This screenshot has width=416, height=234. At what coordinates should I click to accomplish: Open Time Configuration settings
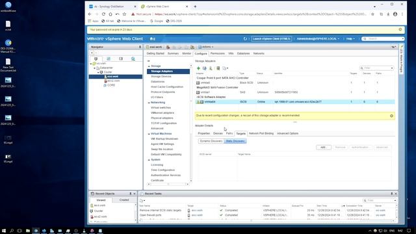point(162,170)
